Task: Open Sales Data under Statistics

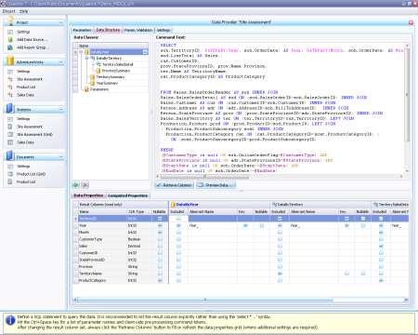Action: [x=25, y=142]
